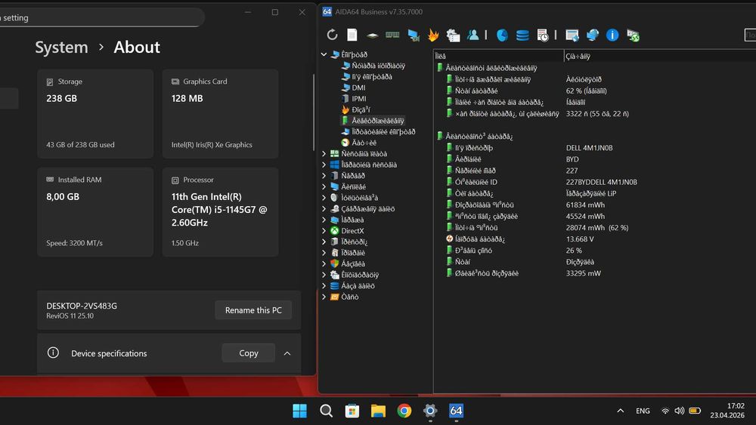Open the Report page icon in AIDA64 toolbar
This screenshot has width=756, height=425.
click(352, 35)
